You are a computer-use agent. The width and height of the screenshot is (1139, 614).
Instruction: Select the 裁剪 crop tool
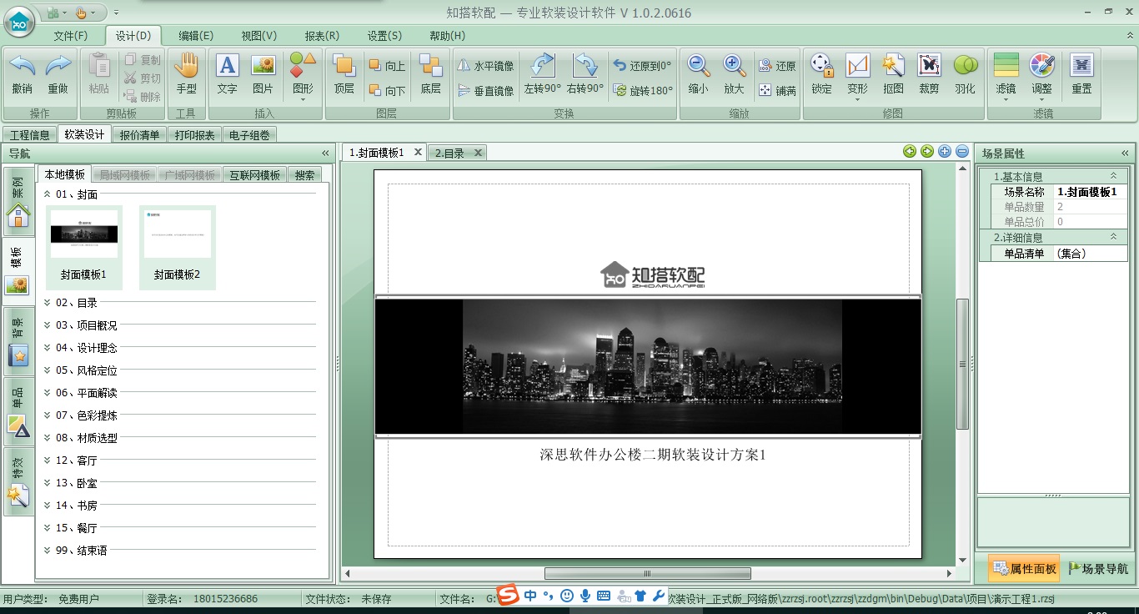[929, 73]
